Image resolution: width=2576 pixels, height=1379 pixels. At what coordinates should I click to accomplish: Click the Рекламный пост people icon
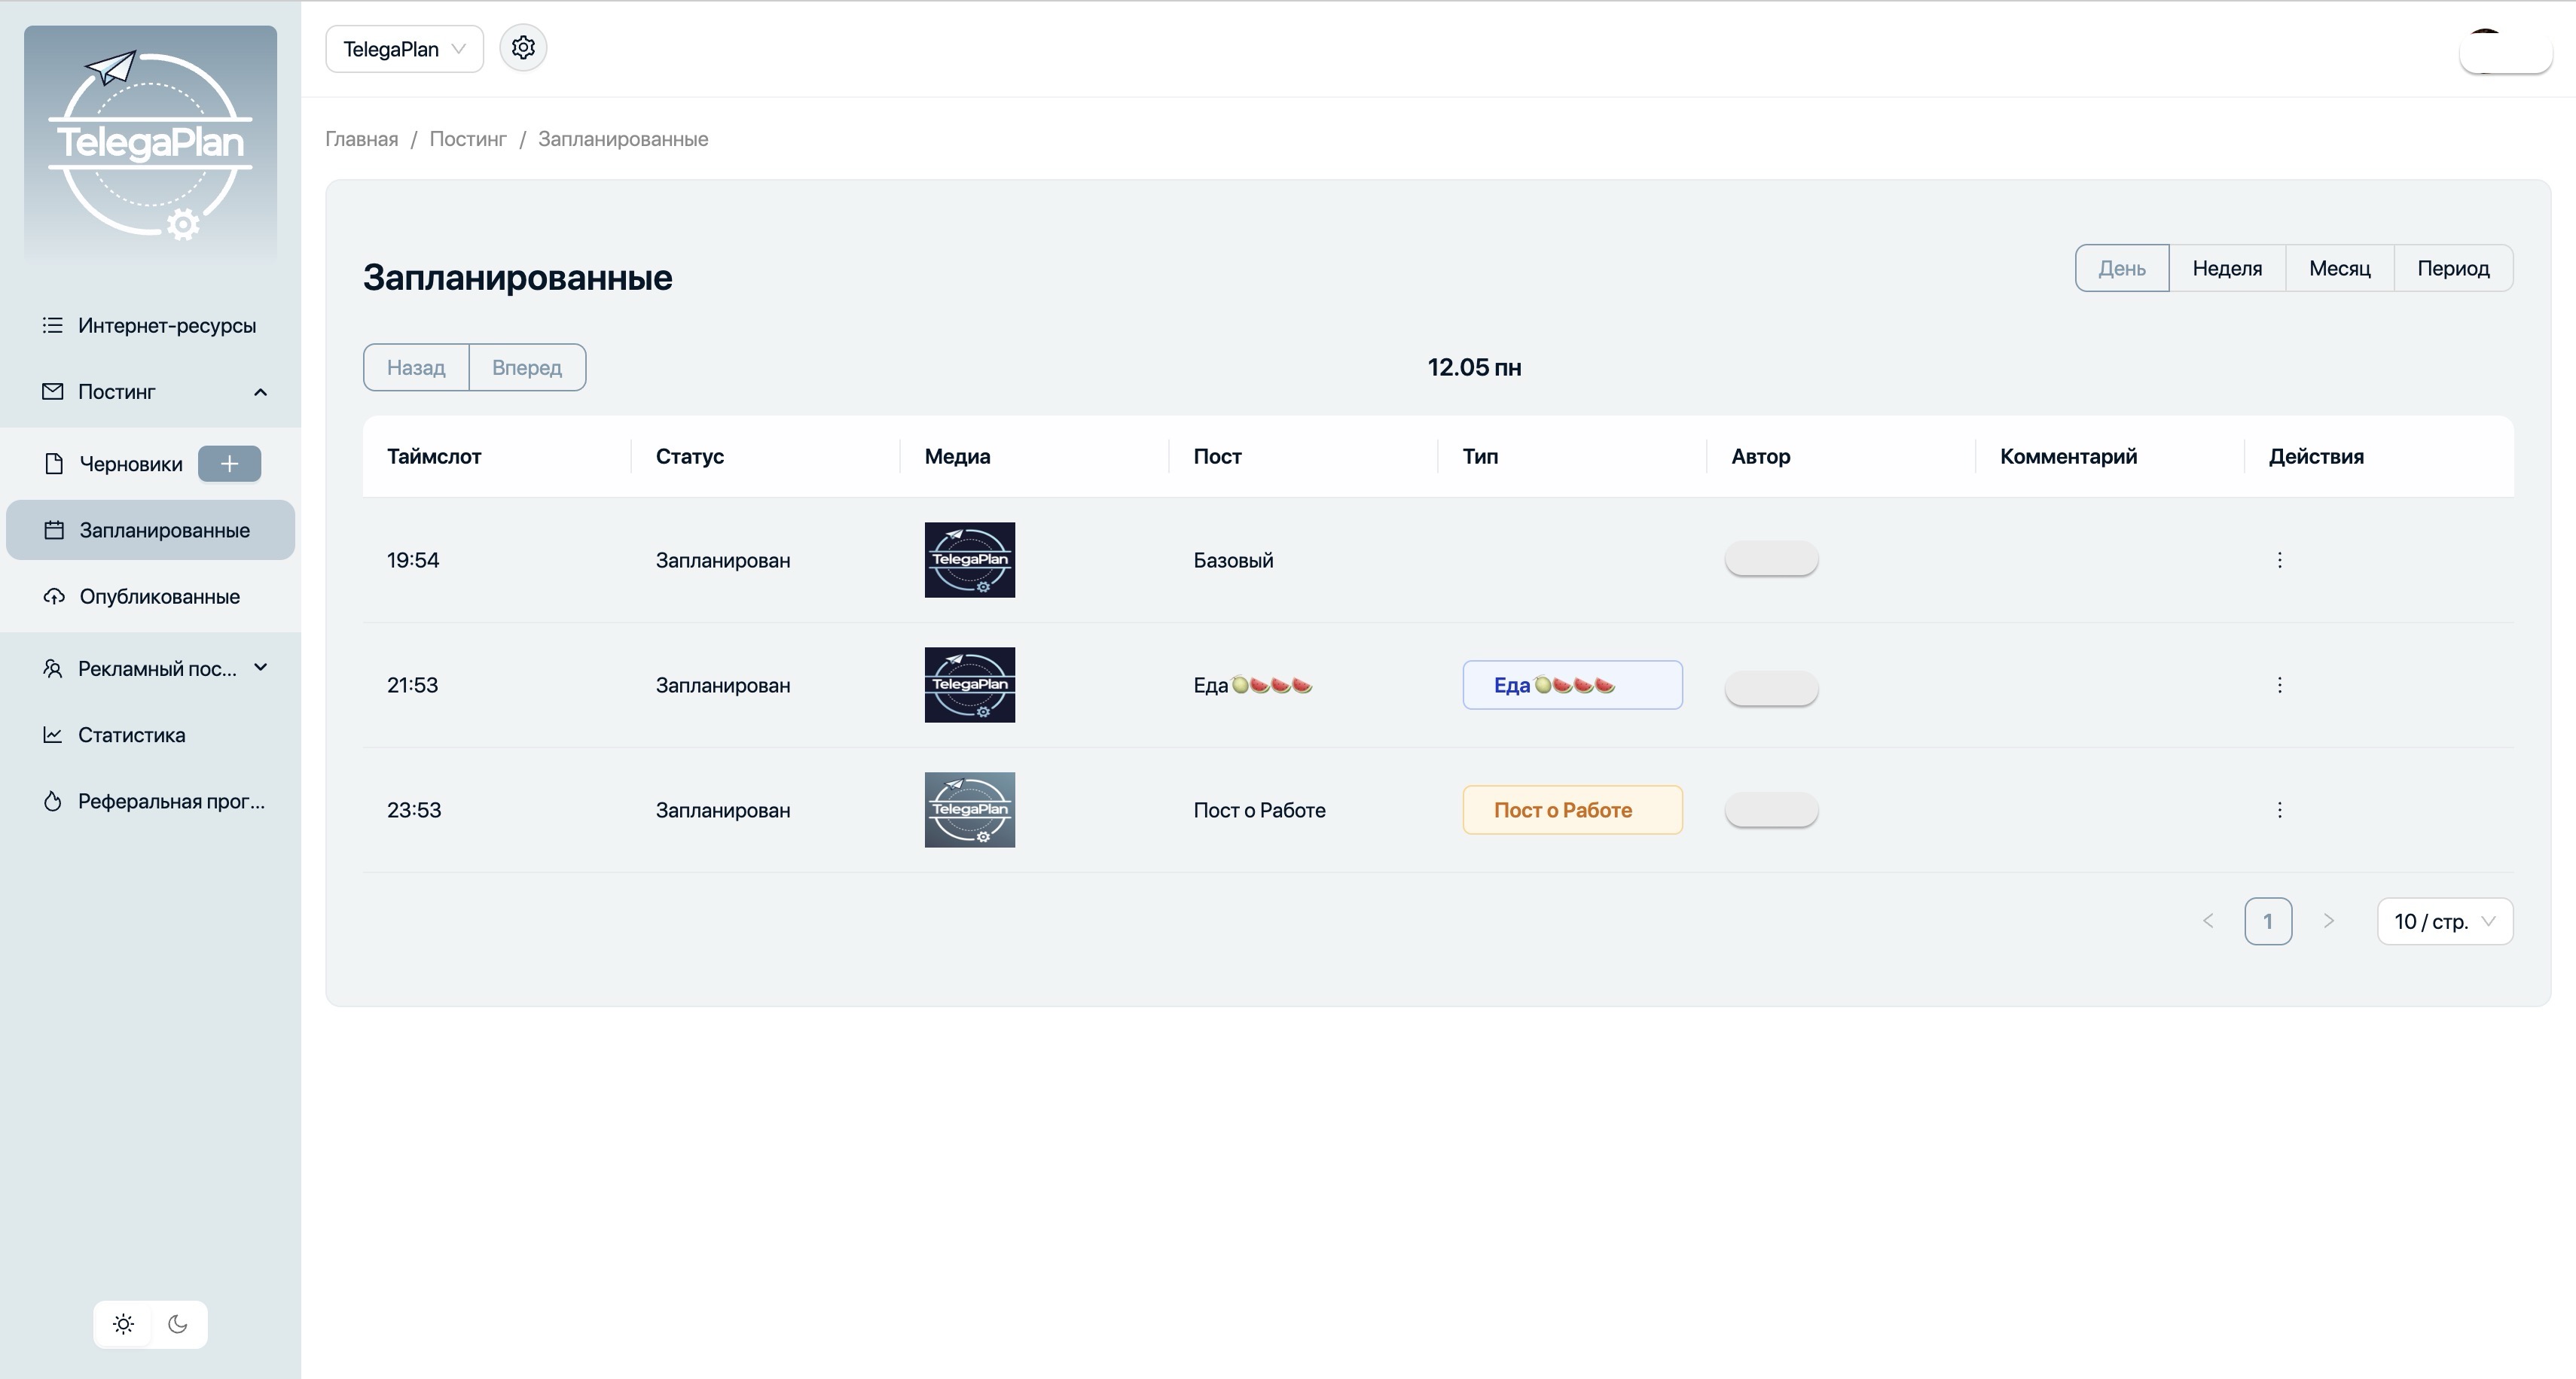click(x=53, y=668)
